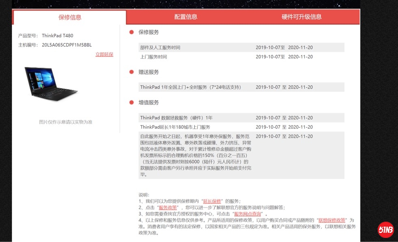
Task: Click the 立即延保 link
Action: point(104,54)
